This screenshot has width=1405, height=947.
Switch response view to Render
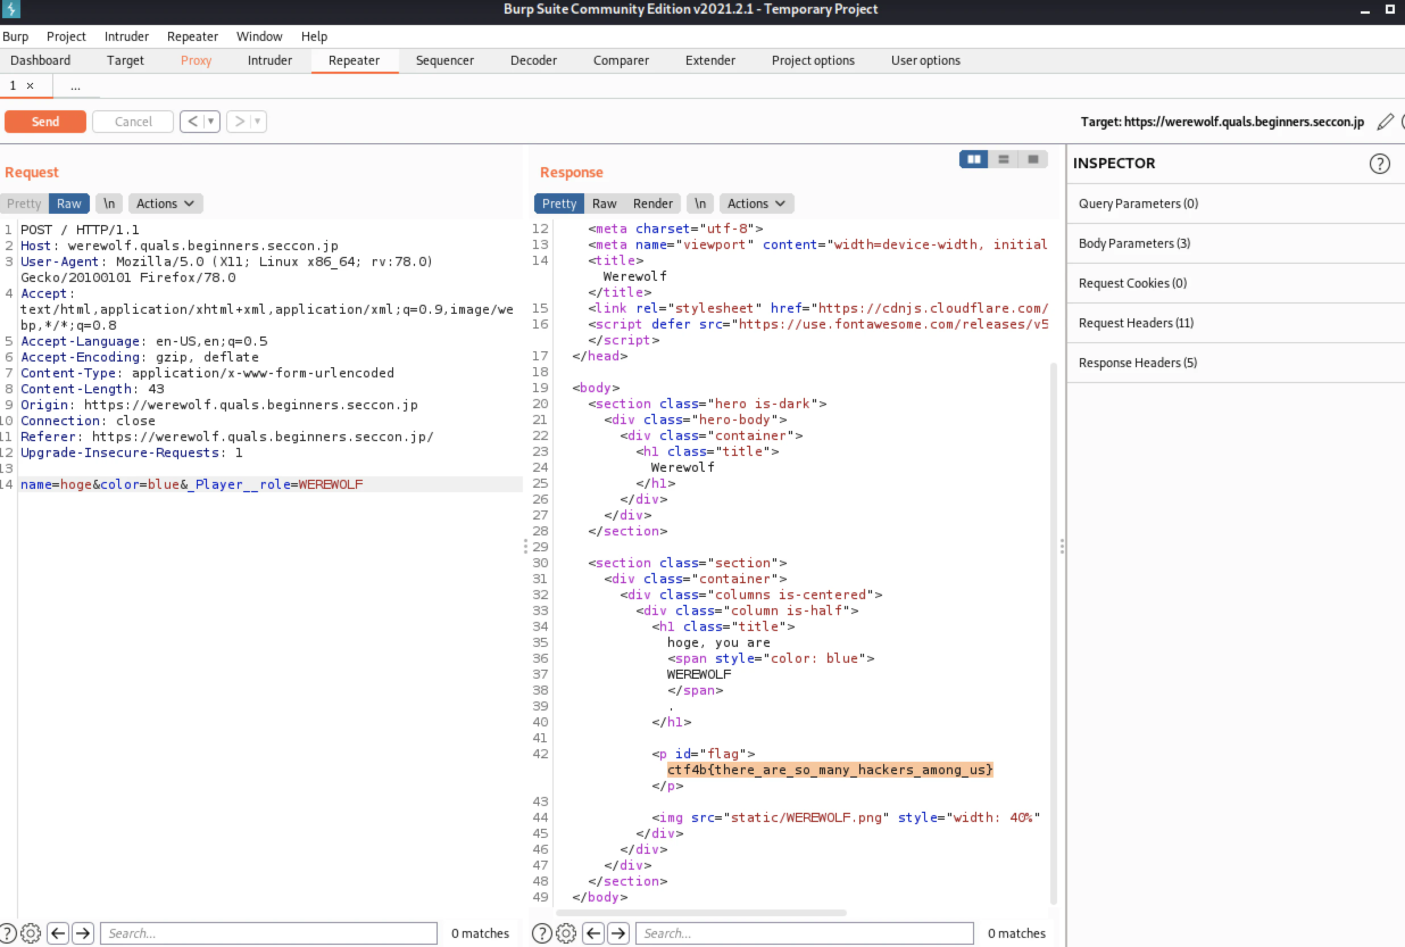click(x=652, y=203)
